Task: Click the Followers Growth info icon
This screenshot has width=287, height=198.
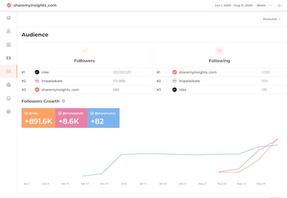Action: (x=63, y=101)
